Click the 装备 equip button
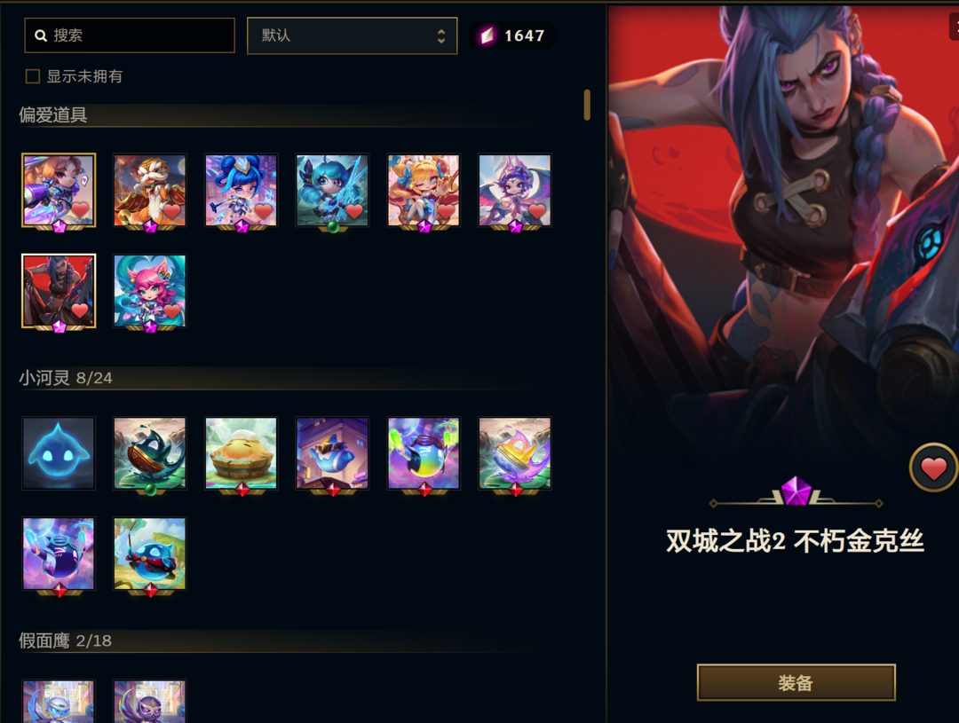The image size is (959, 723). 797,683
